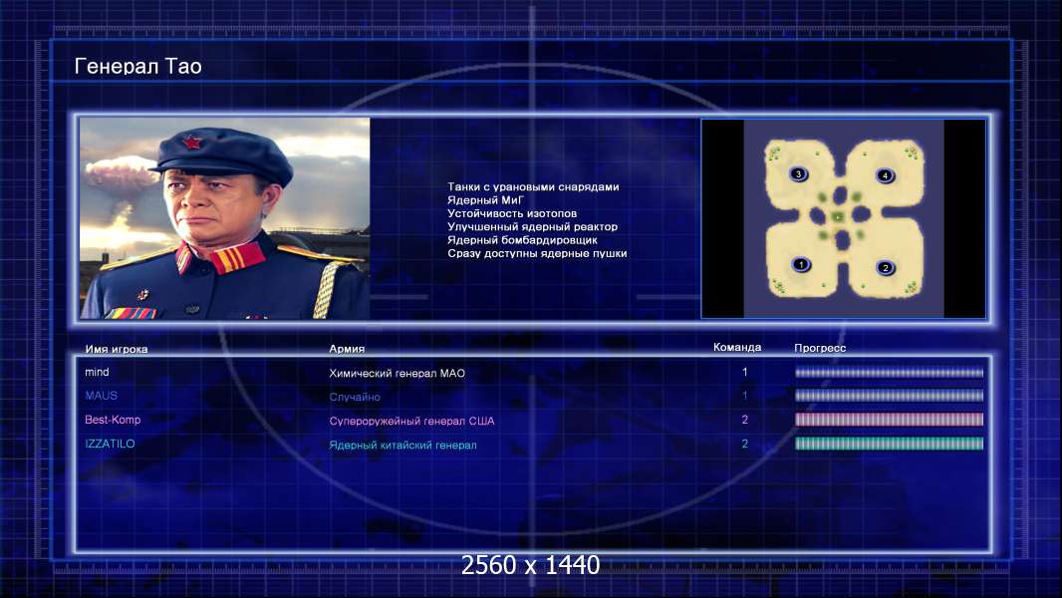Click 'Супероружейный генерал США' army entry

[411, 422]
